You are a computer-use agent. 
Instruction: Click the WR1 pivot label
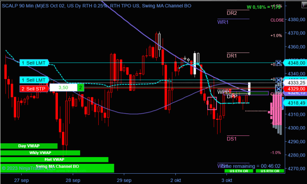pyautogui.click(x=223, y=22)
